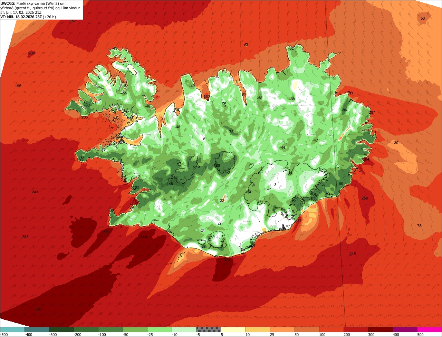
Task: Select the '311' value on the northeast coast
Action: click(350, 93)
